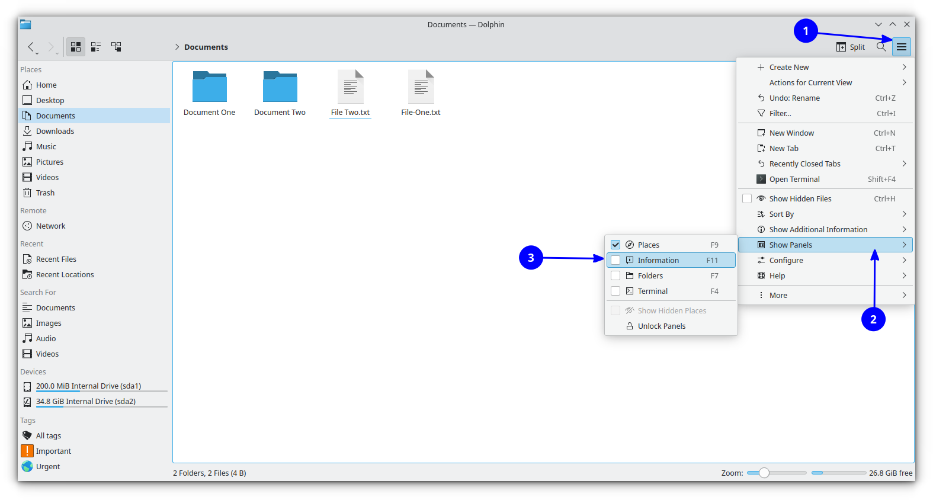Viewport: 933px width, 500px height.
Task: Open the hamburger menu button
Action: pos(901,47)
